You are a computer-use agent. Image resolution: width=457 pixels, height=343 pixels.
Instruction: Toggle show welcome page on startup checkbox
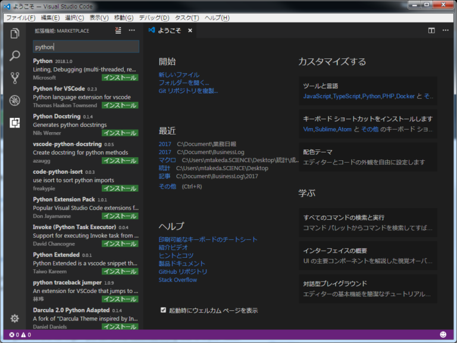click(x=163, y=310)
